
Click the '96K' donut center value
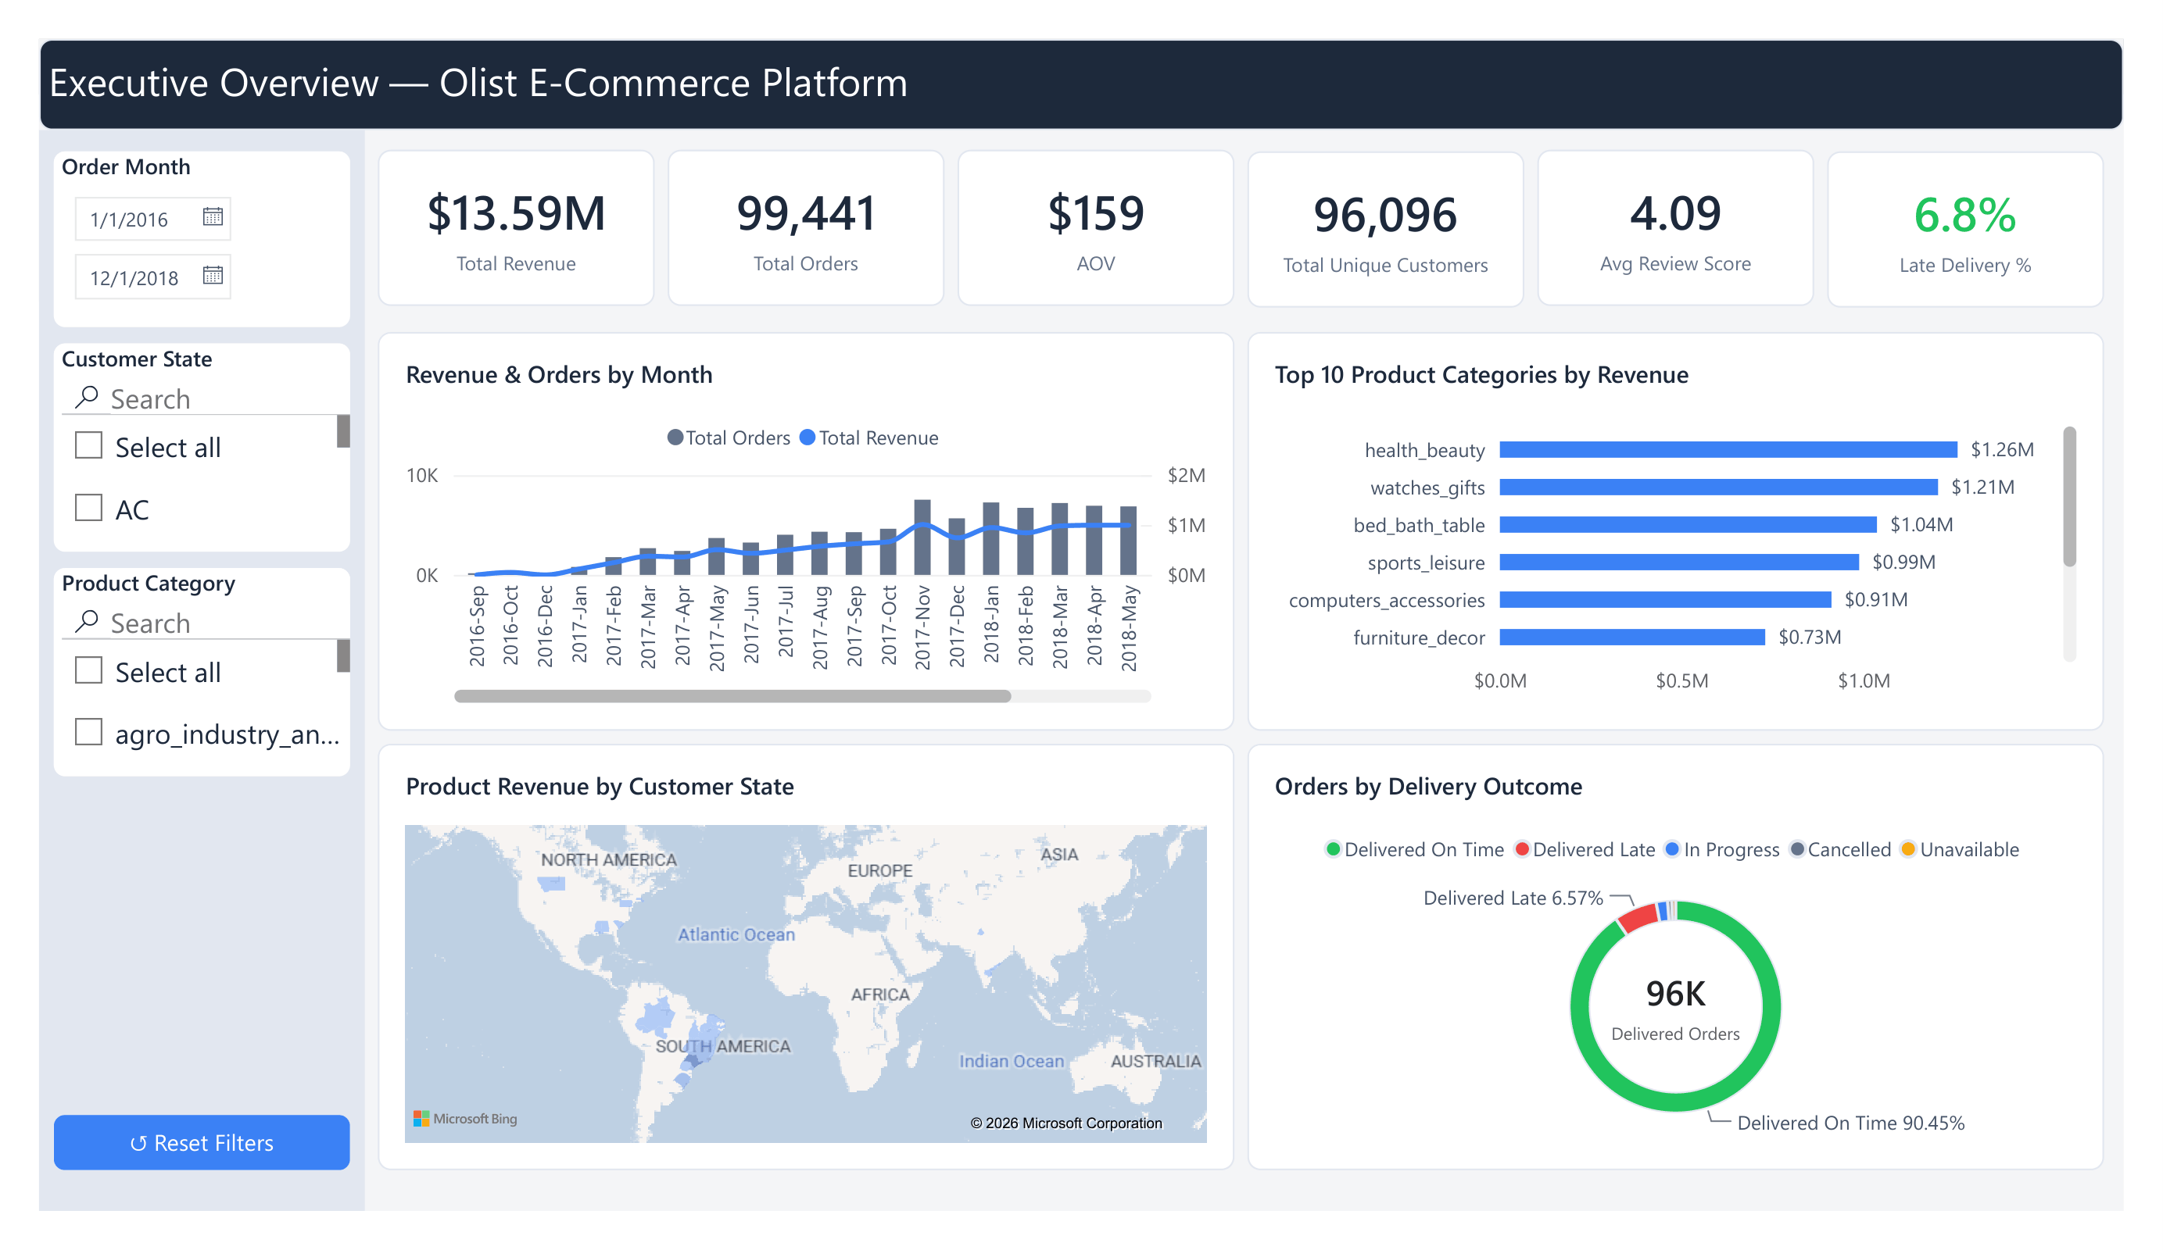[1675, 994]
